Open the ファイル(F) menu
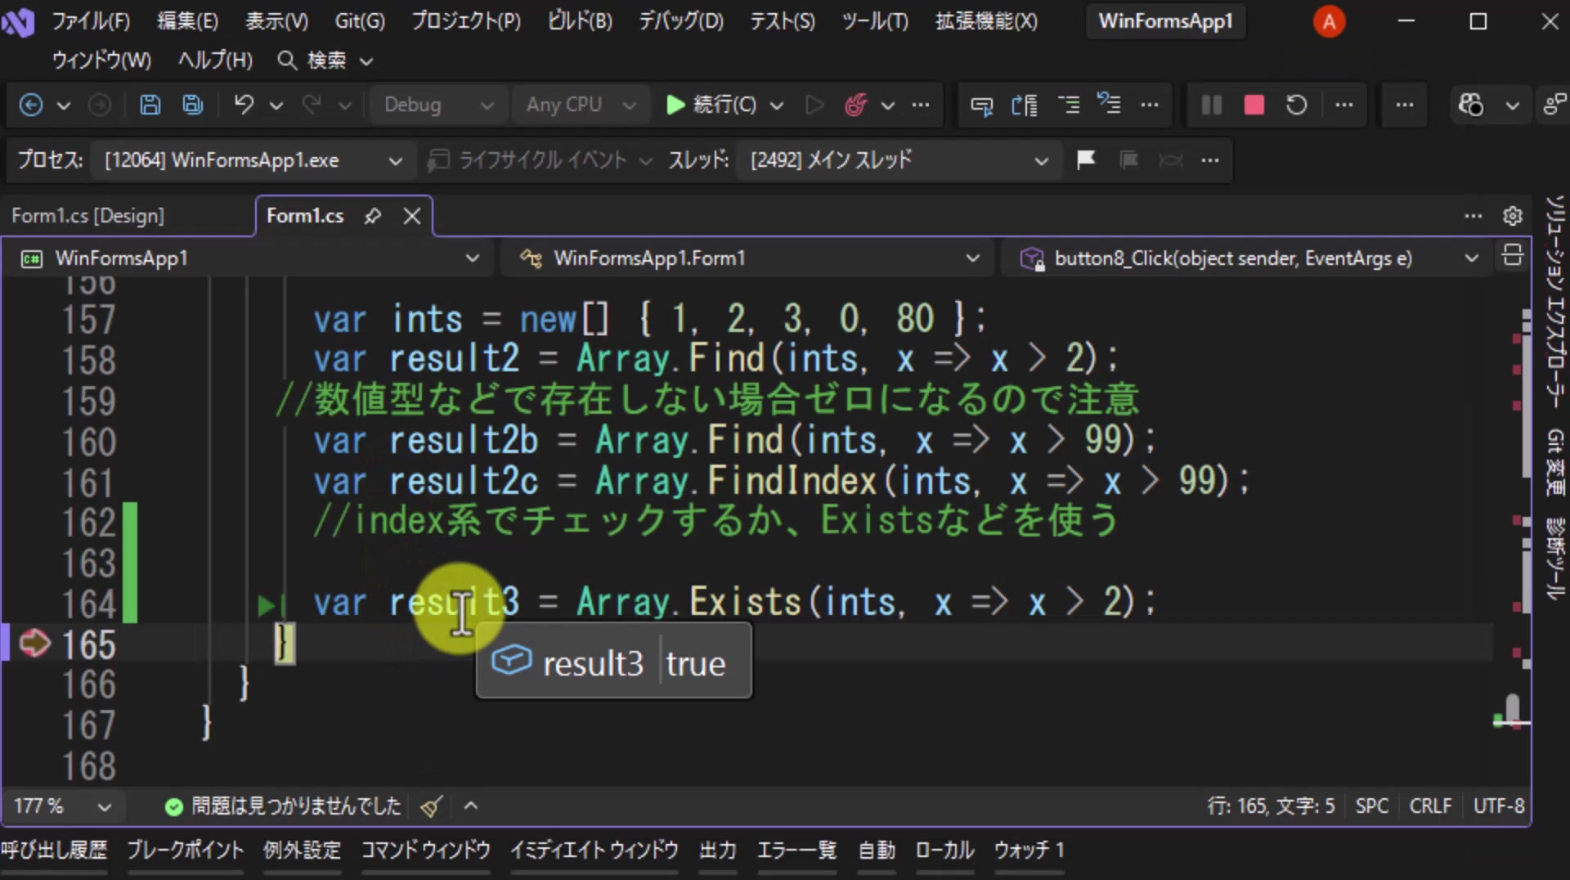Viewport: 1570px width, 880px height. pyautogui.click(x=91, y=21)
